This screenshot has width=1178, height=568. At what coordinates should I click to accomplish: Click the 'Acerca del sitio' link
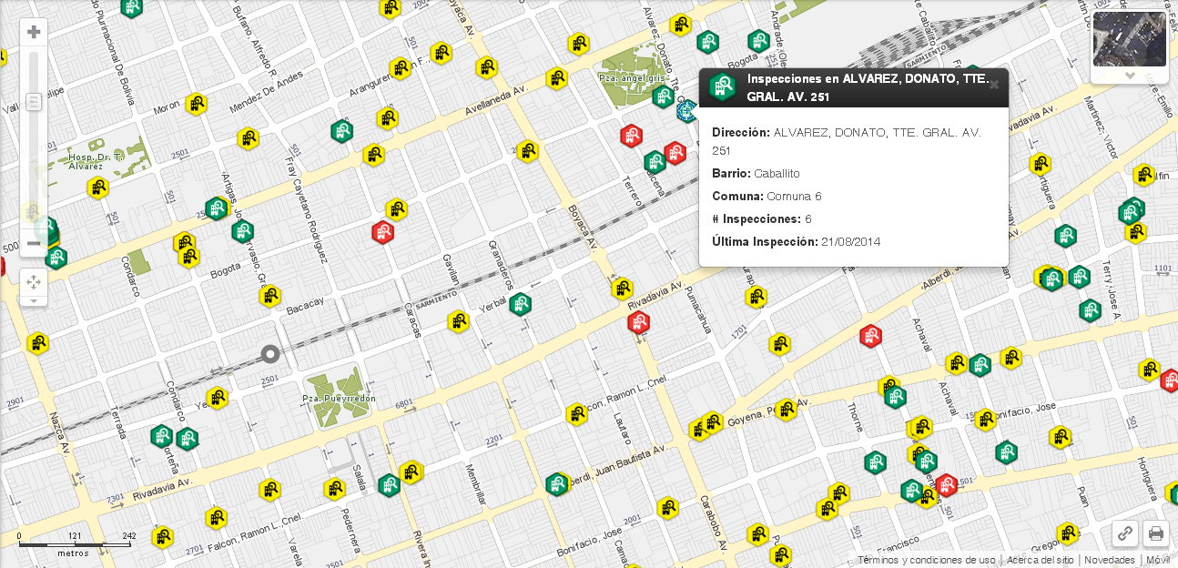(x=1041, y=560)
